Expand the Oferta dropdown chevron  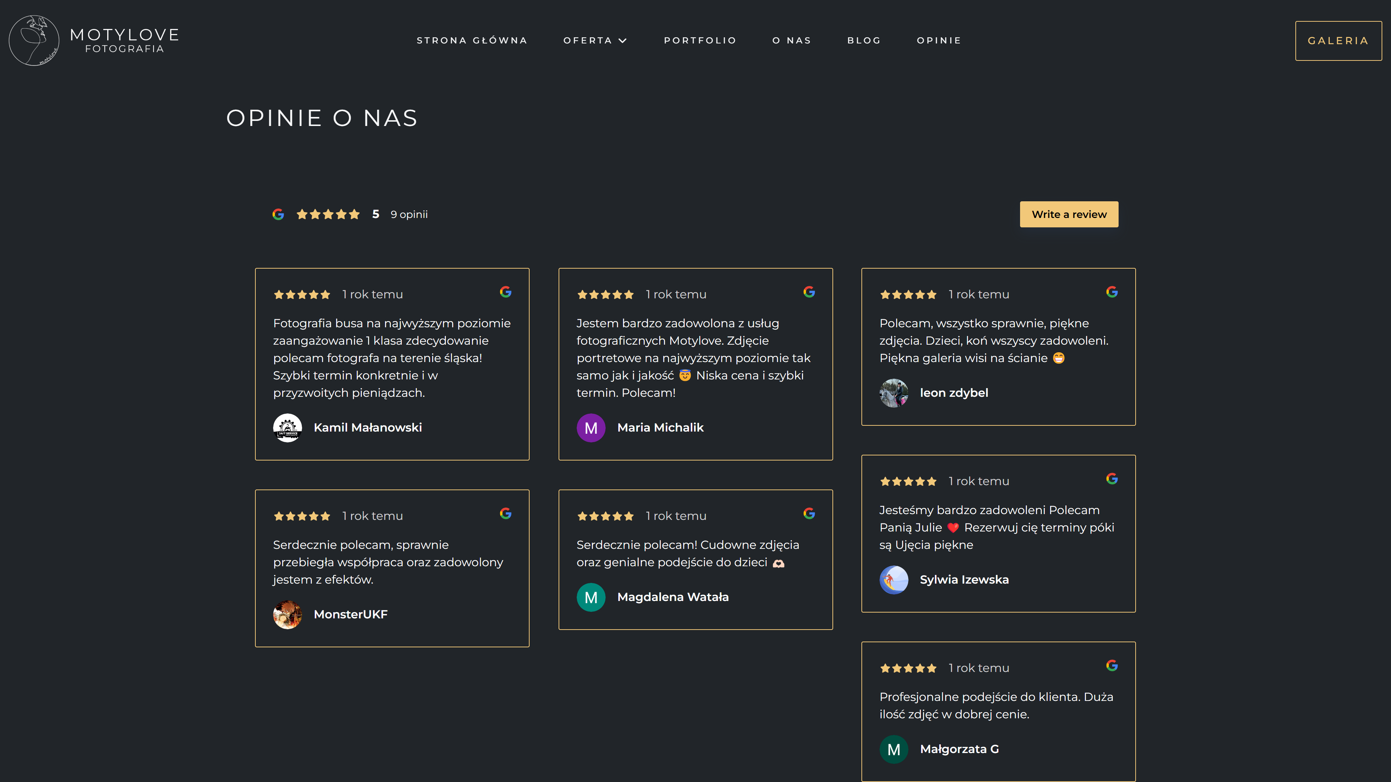pos(623,41)
